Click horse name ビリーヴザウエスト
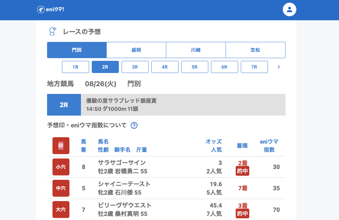 (125, 205)
